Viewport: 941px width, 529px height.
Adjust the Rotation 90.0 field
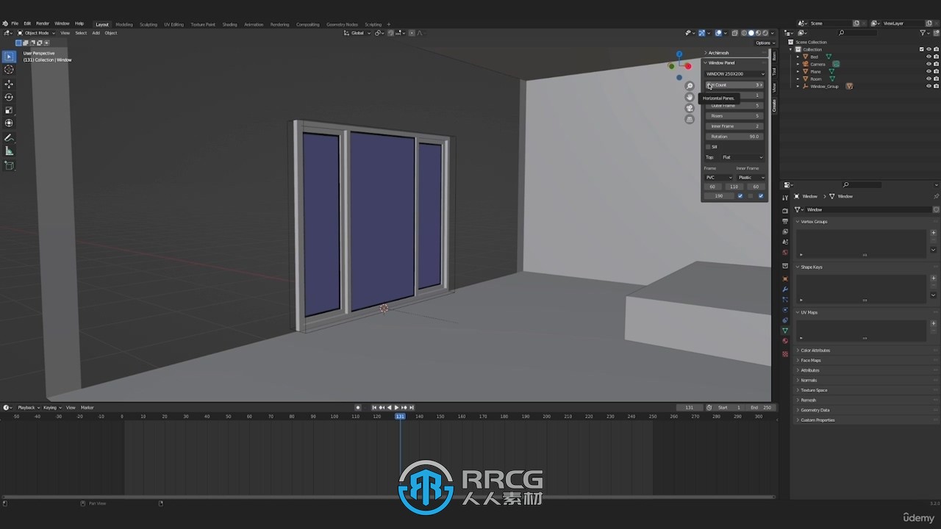(735, 137)
